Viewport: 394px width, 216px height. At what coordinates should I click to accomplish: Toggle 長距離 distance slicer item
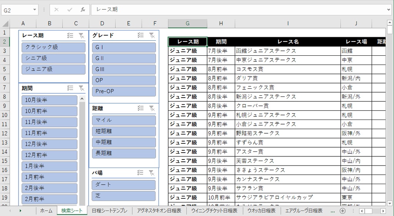tap(124, 153)
